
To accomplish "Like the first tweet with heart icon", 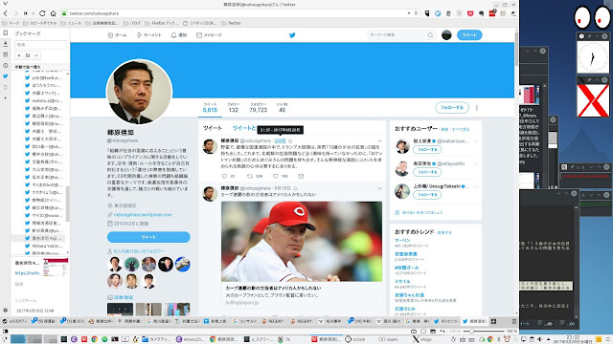I will click(275, 176).
